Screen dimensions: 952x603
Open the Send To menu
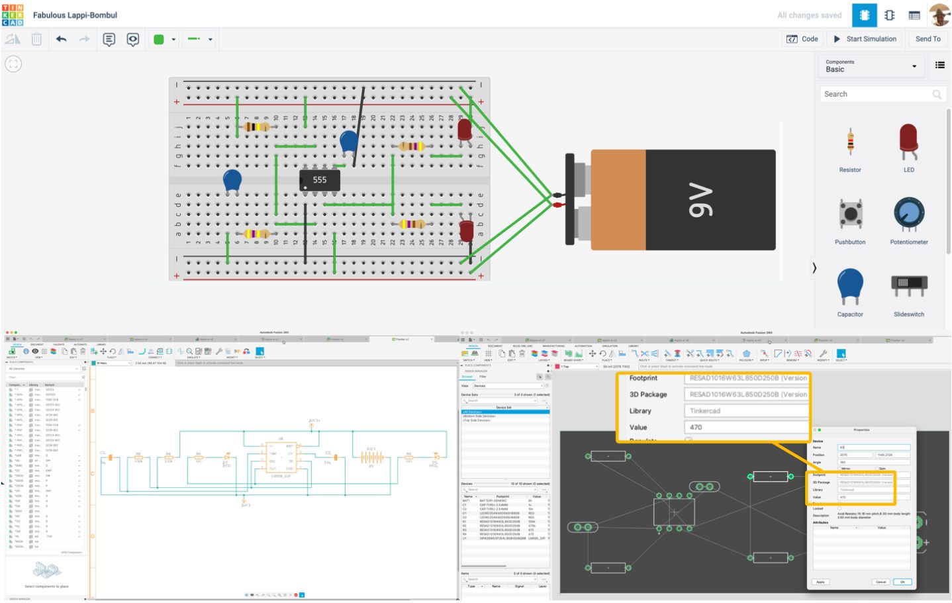pos(928,39)
